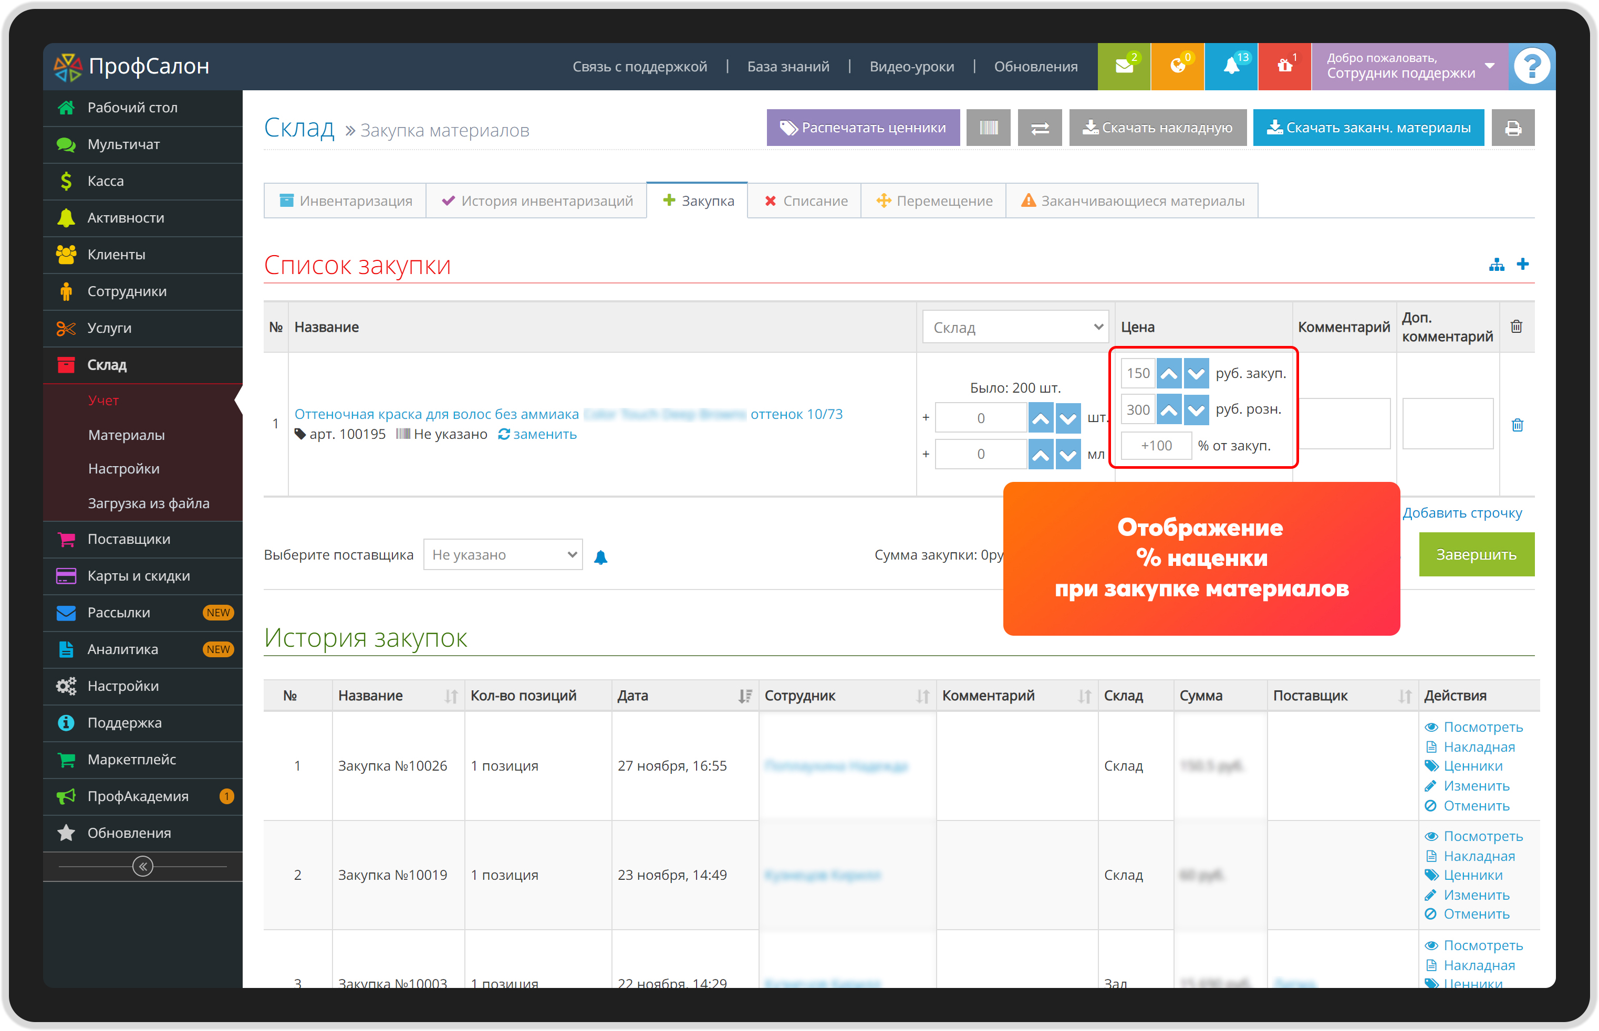The height and width of the screenshot is (1031, 1599).
Task: Increase the retail price 300 with up arrow
Action: pos(1169,409)
